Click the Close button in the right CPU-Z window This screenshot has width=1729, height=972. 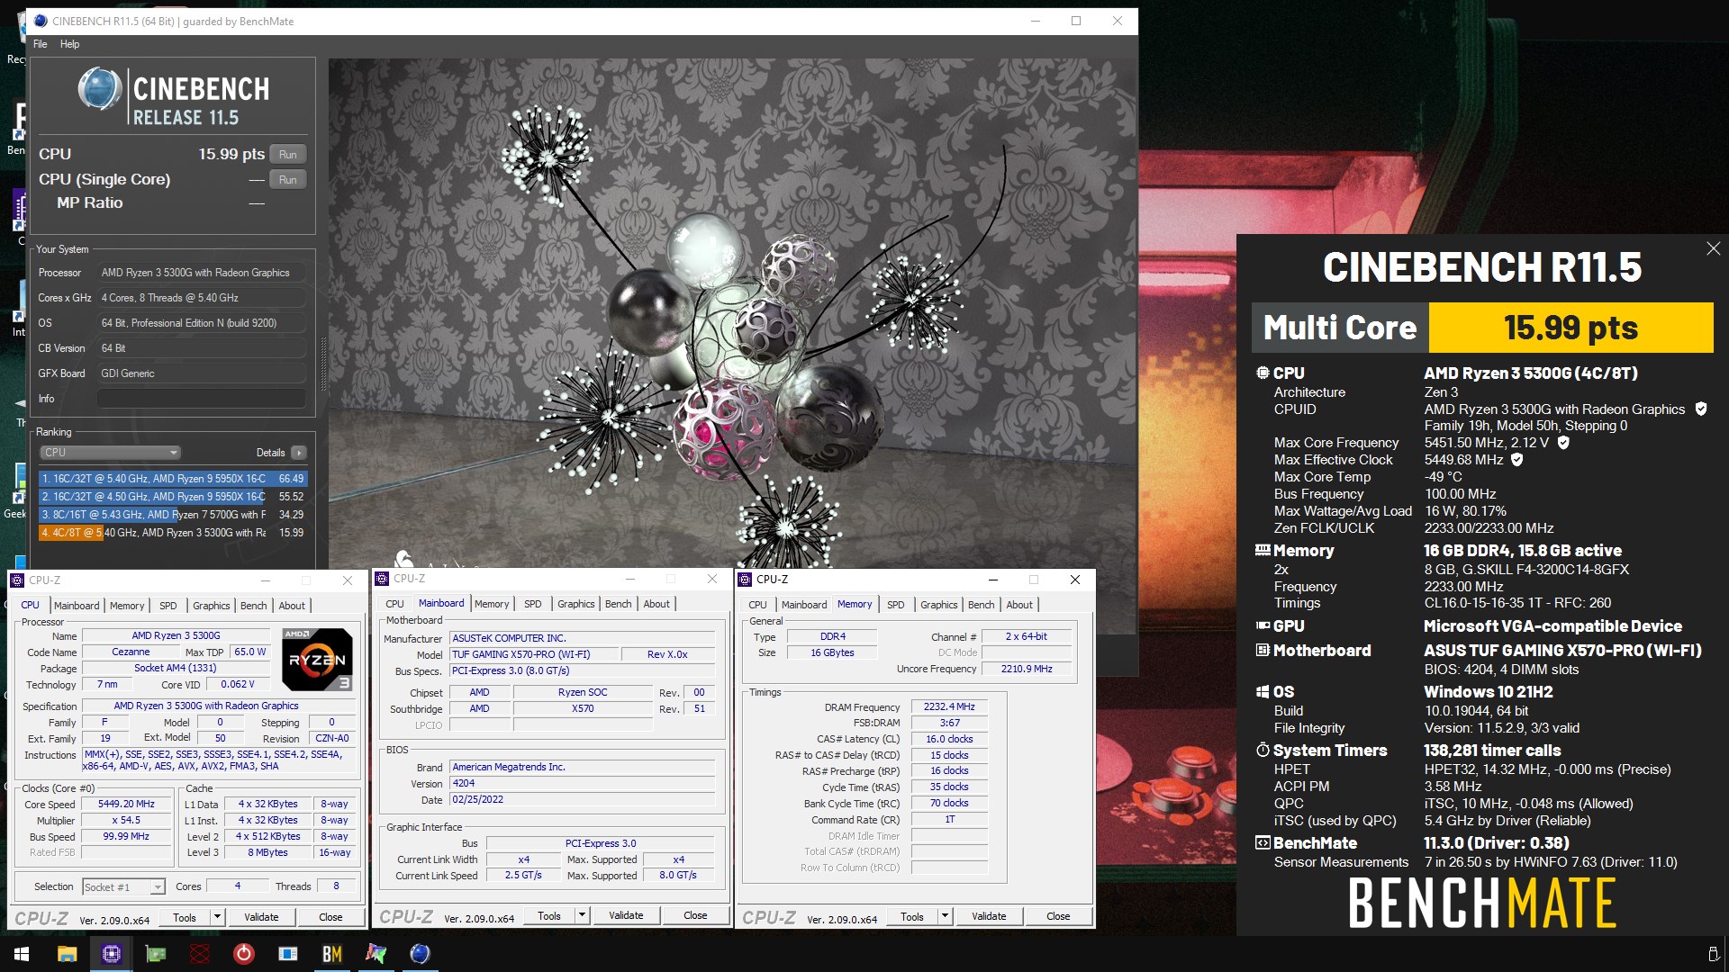1058,916
